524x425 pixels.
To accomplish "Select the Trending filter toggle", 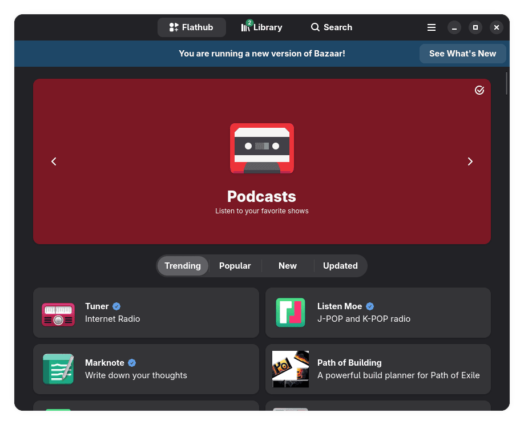I will (x=183, y=266).
